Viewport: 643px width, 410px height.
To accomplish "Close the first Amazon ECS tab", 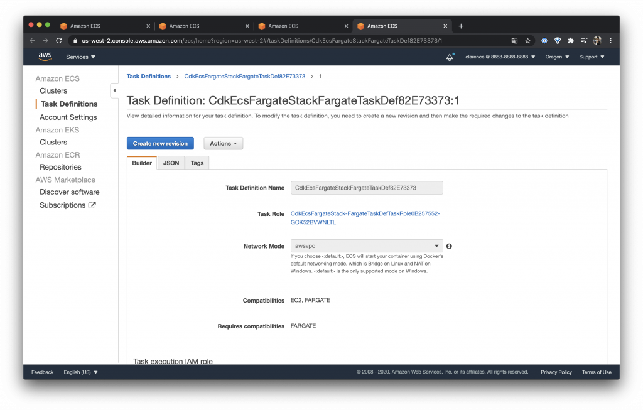I will coord(148,26).
